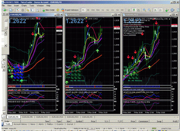Switch to the Account History tab
180x131 pixels.
[20, 124]
